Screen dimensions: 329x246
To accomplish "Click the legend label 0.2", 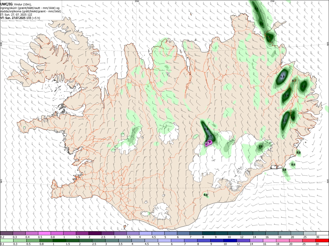I will [x=2, y=237].
